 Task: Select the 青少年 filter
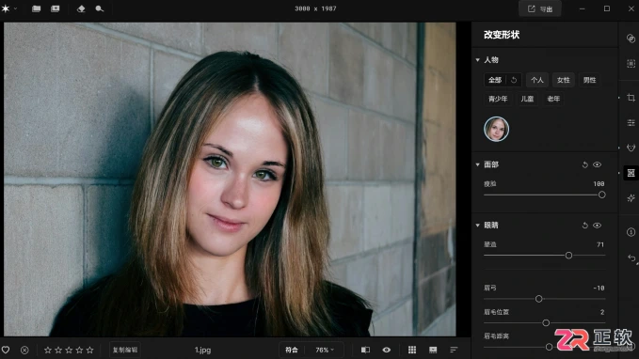tap(498, 99)
